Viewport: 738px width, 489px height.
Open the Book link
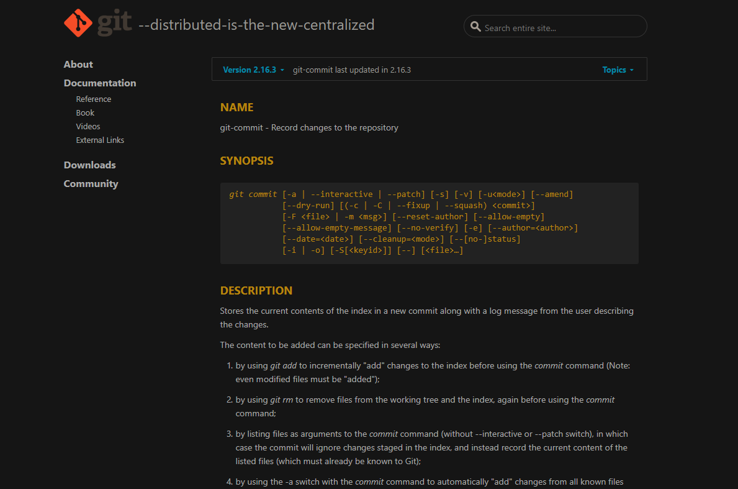pos(85,112)
